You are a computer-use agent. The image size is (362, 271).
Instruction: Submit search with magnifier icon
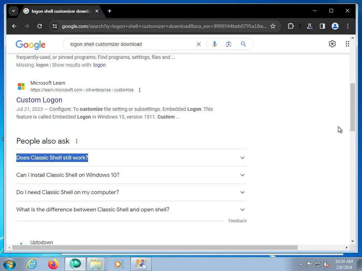(243, 44)
